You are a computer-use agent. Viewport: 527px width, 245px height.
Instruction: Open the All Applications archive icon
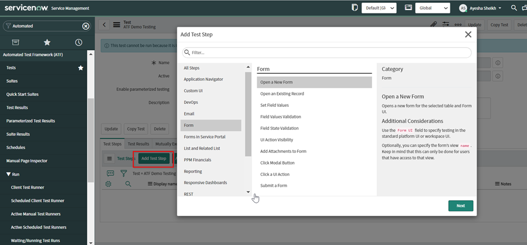[15, 42]
